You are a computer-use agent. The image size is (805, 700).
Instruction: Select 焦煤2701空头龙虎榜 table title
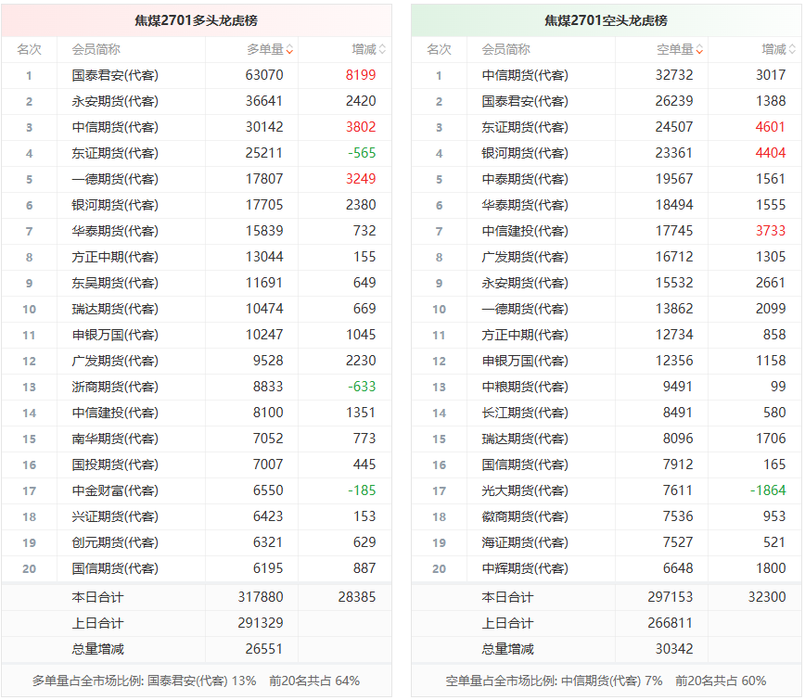pyautogui.click(x=606, y=20)
